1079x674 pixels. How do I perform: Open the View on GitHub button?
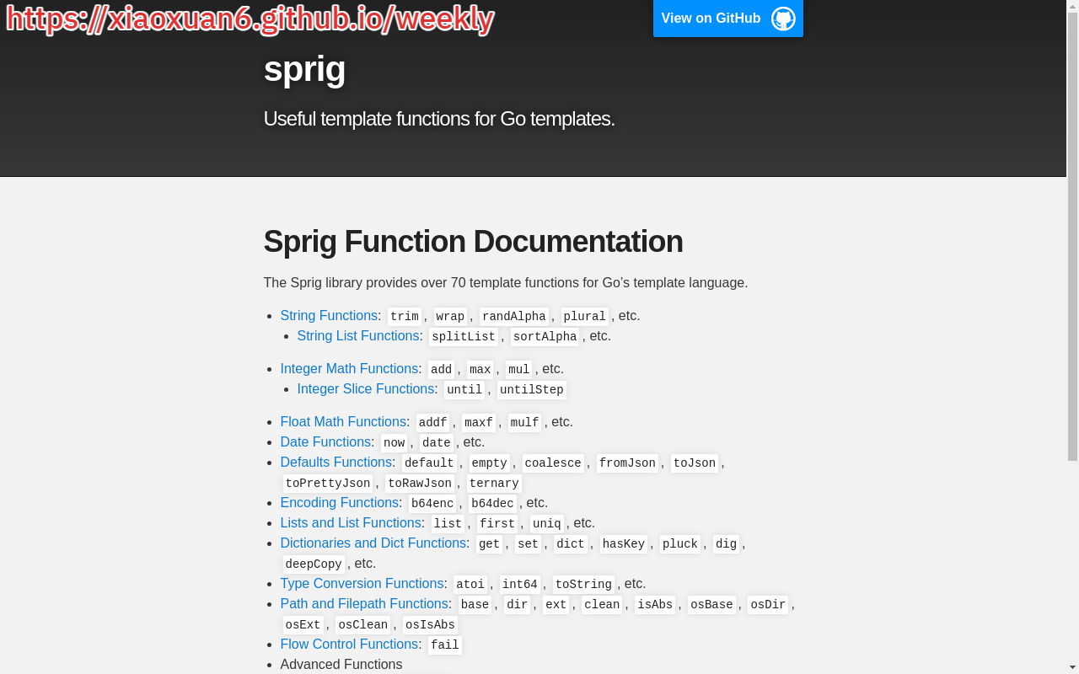coord(711,19)
